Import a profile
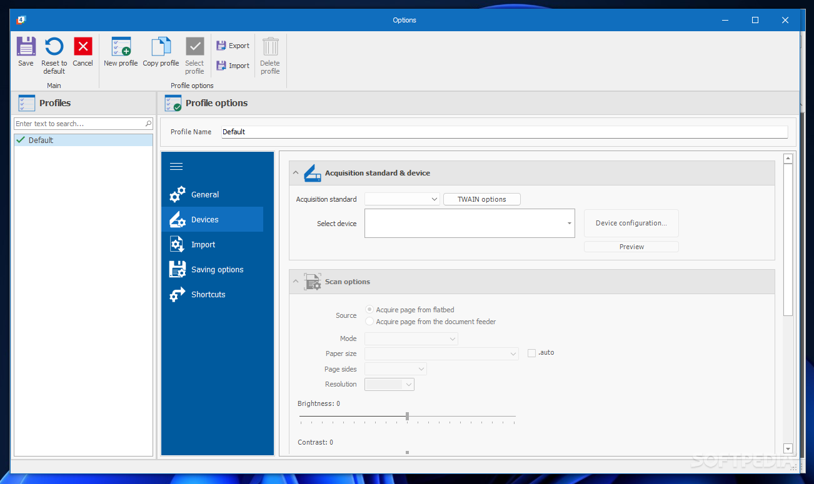The height and width of the screenshot is (484, 814). 233,66
